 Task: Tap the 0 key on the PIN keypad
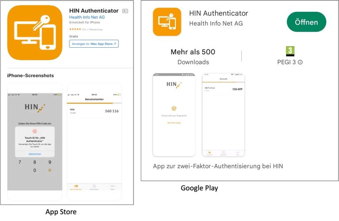[x=34, y=170]
